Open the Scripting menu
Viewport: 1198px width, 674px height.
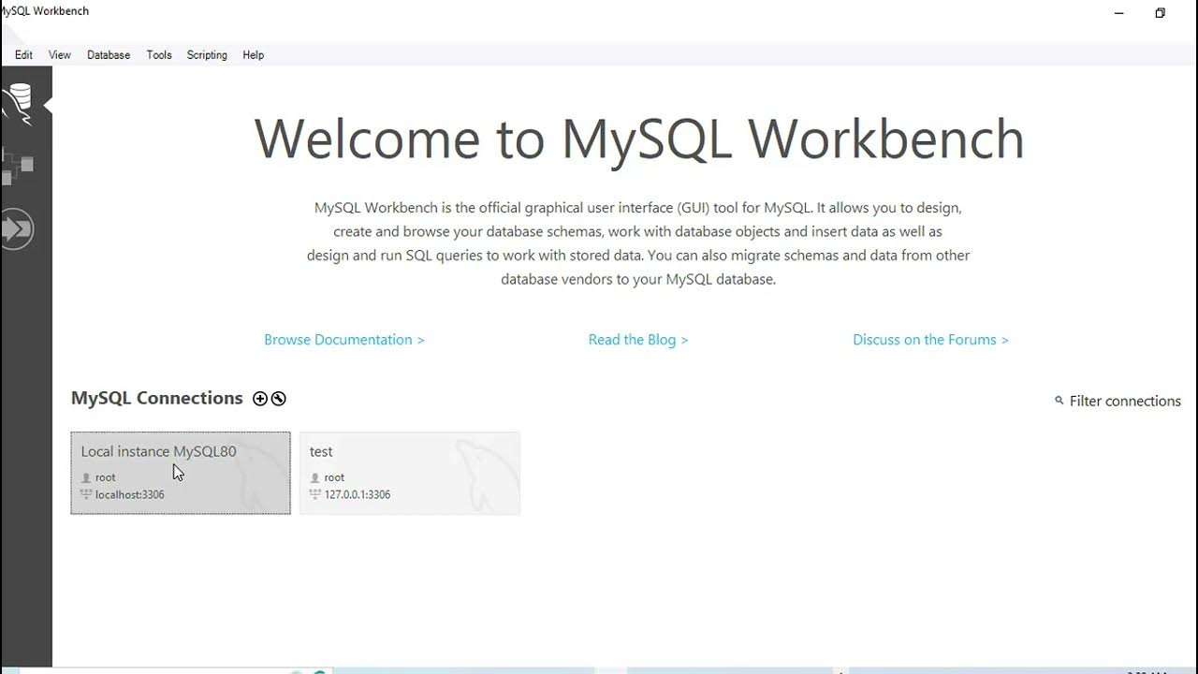tap(207, 55)
